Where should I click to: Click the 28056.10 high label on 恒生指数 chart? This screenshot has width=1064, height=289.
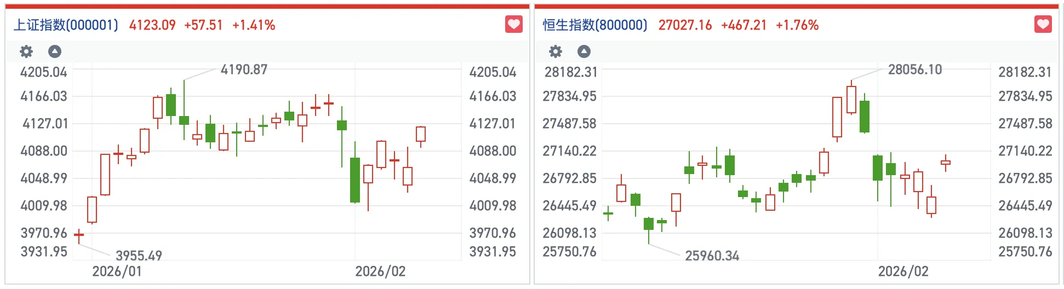click(x=915, y=70)
